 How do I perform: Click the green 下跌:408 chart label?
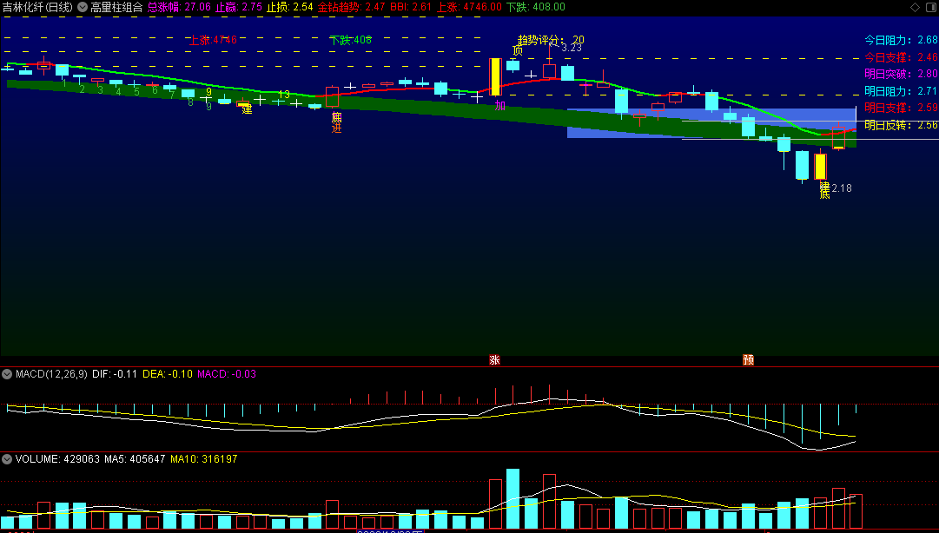click(x=350, y=41)
